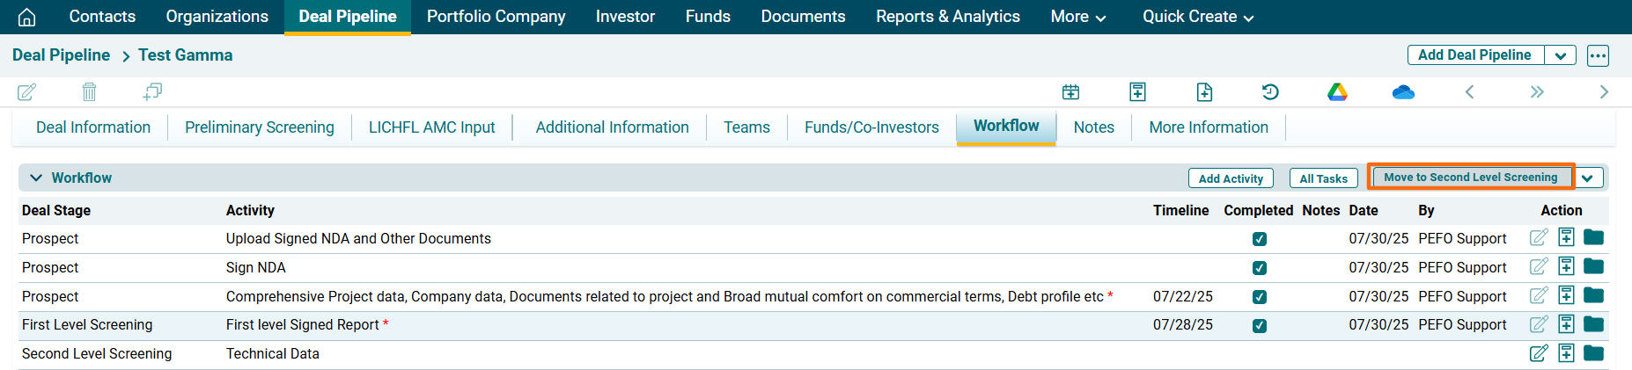Click the Home icon in navigation bar
The width and height of the screenshot is (1632, 370).
(x=27, y=17)
